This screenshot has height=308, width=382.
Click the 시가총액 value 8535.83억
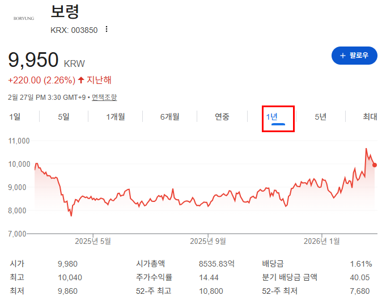(217, 264)
